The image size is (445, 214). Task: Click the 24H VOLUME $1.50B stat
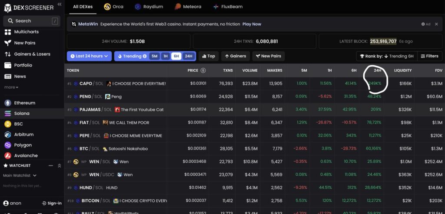128,41
